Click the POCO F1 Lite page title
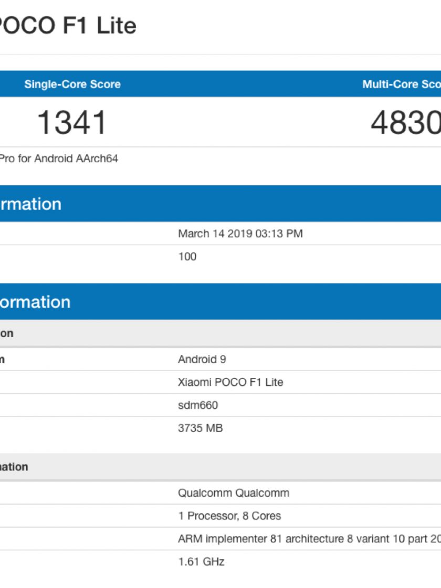Image resolution: width=441 pixels, height=588 pixels. [68, 25]
